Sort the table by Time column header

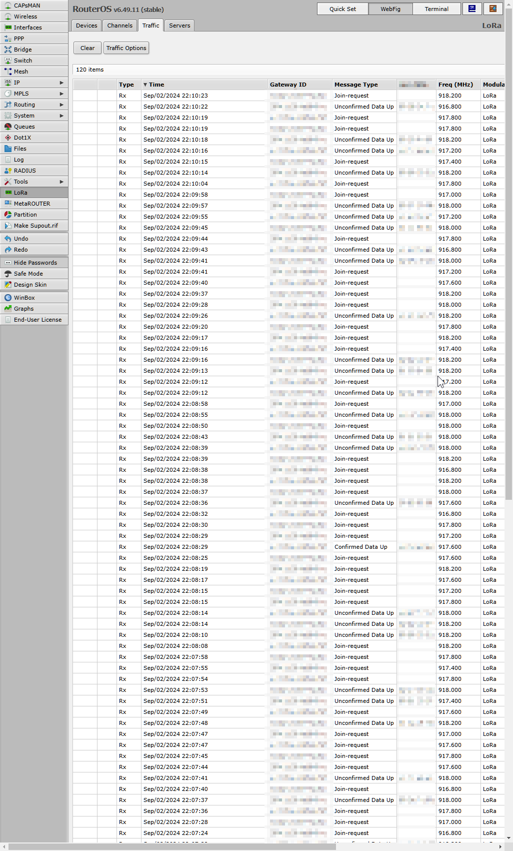(156, 85)
